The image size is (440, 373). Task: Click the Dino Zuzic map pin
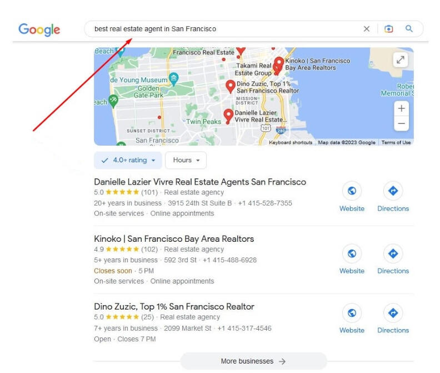(230, 87)
